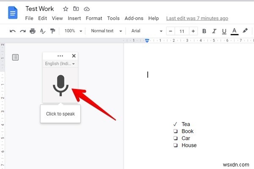Image resolution: width=254 pixels, height=169 pixels.
Task: Check the Book checkbox
Action: 175,131
